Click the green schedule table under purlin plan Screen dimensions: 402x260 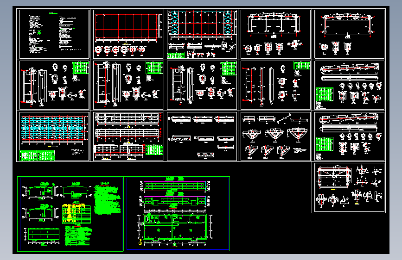(37, 155)
